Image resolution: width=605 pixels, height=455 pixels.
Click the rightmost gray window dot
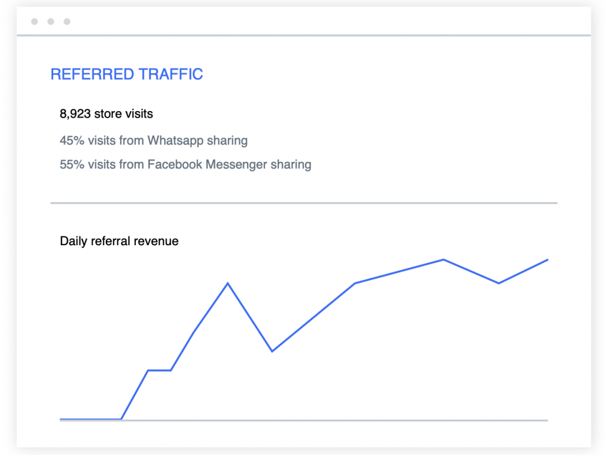tap(67, 22)
